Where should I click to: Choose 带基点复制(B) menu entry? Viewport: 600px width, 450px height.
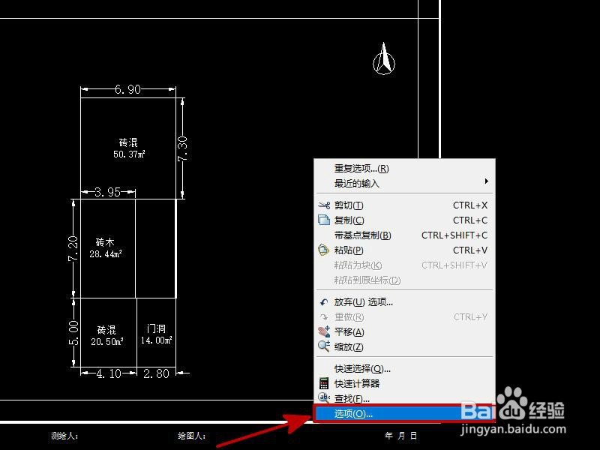click(x=404, y=235)
